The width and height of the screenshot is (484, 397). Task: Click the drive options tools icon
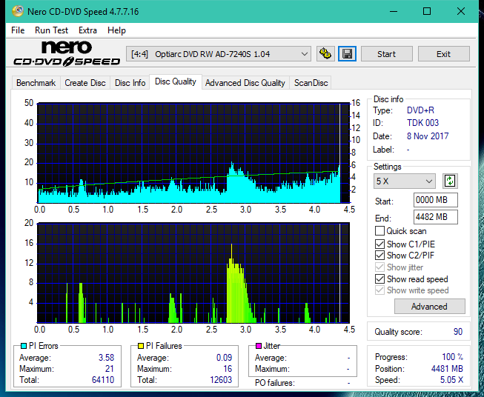pos(325,54)
